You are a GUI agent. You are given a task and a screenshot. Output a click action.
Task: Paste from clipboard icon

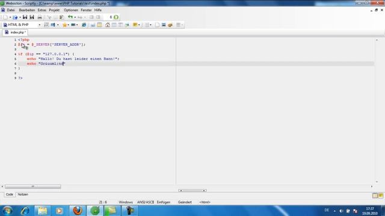pos(61,17)
